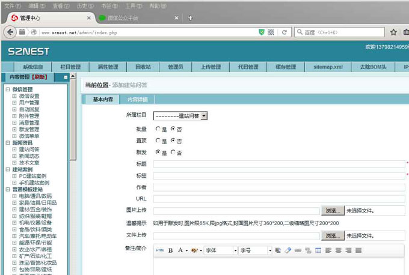Screen dimensions: 409x275
Task: Open the 字体 font family dropdown
Action: pyautogui.click(x=220, y=250)
